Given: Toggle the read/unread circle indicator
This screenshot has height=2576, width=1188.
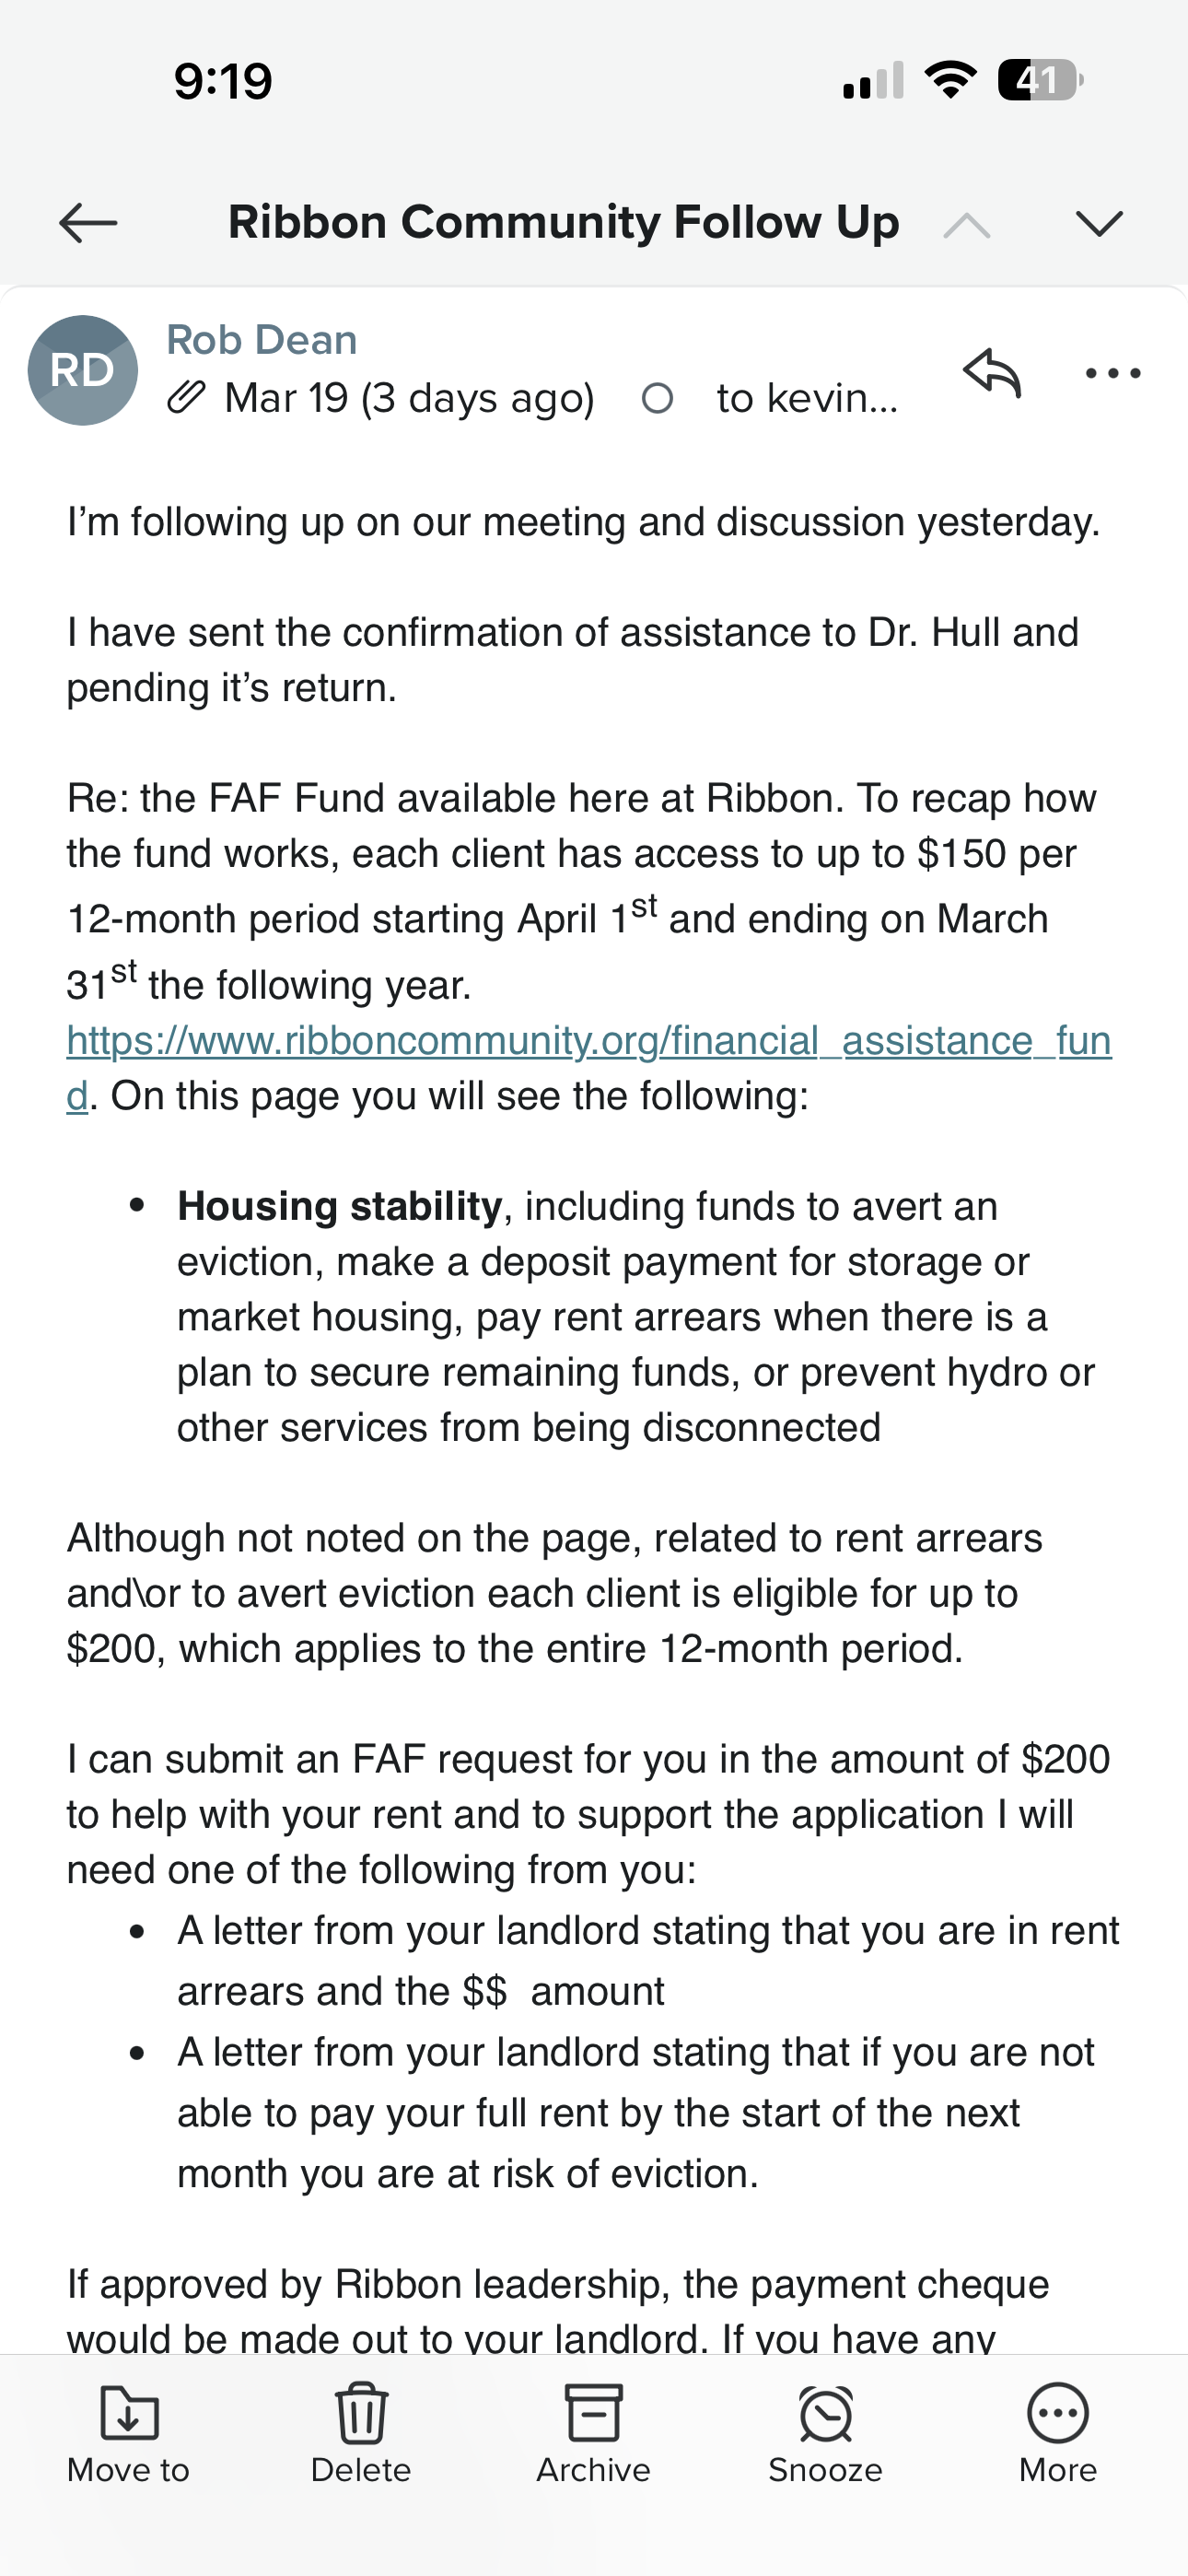Looking at the screenshot, I should pos(657,398).
